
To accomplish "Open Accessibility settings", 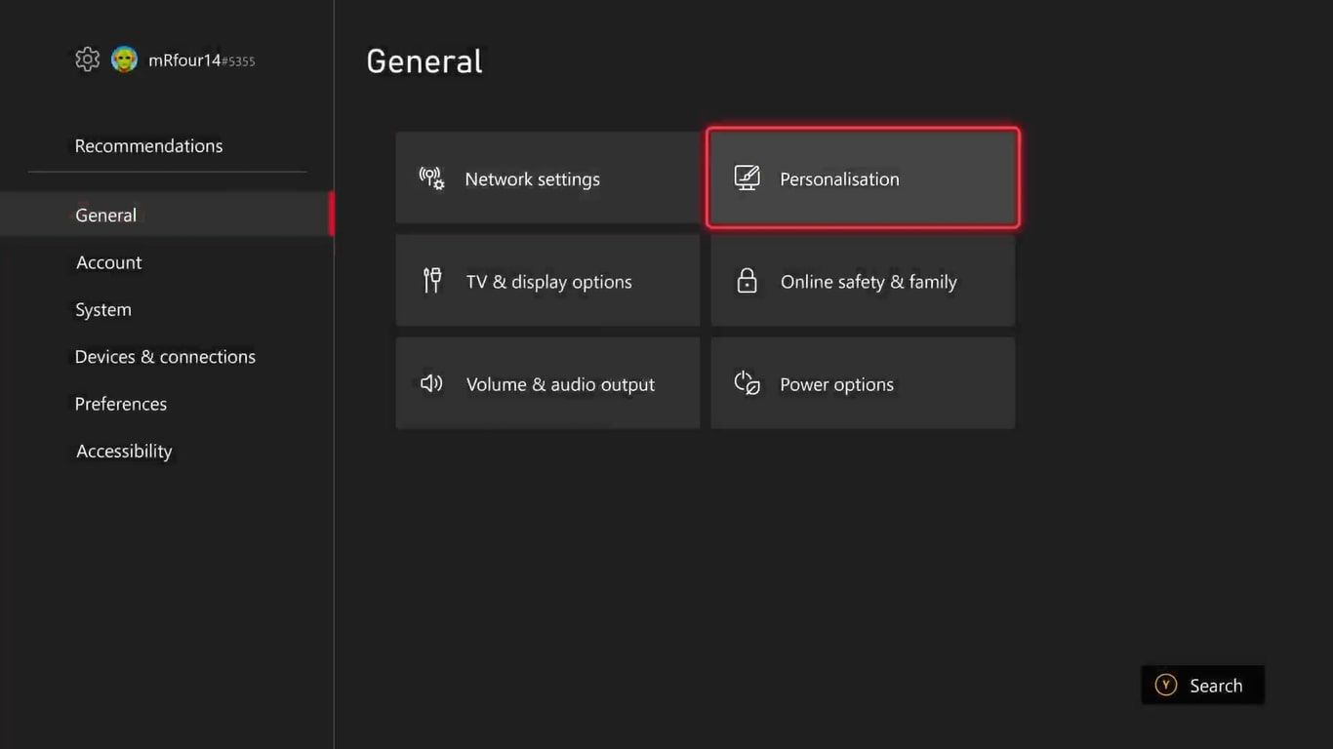I will (124, 451).
